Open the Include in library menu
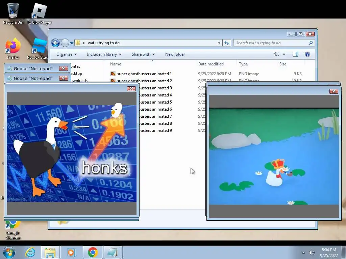 click(104, 54)
